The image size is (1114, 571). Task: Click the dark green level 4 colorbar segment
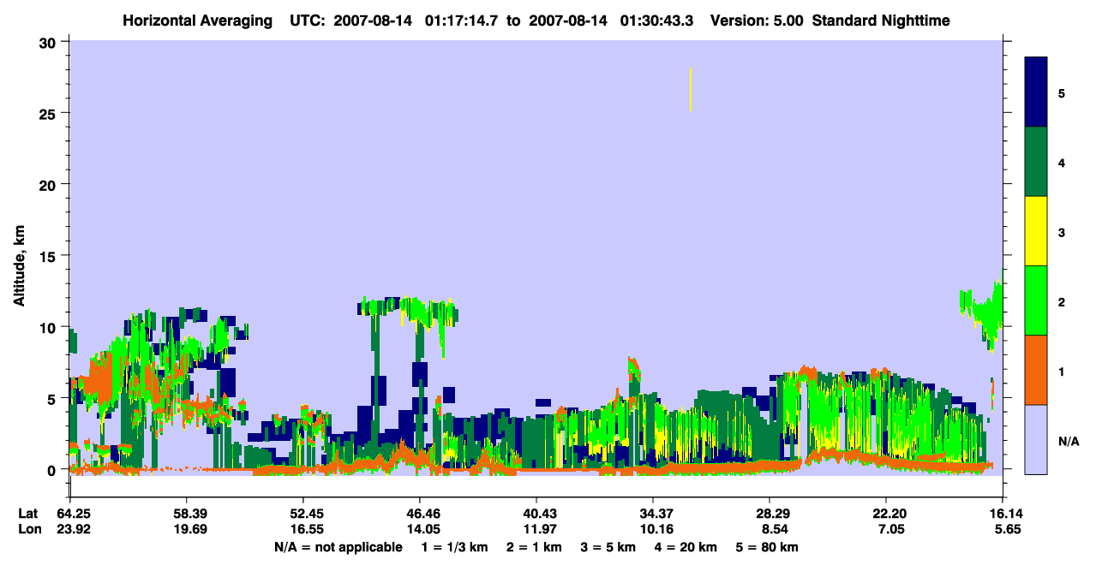pos(1036,162)
